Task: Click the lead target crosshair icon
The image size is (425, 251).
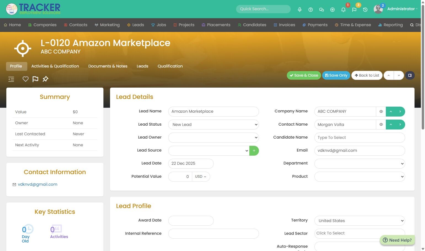Action: point(23,48)
